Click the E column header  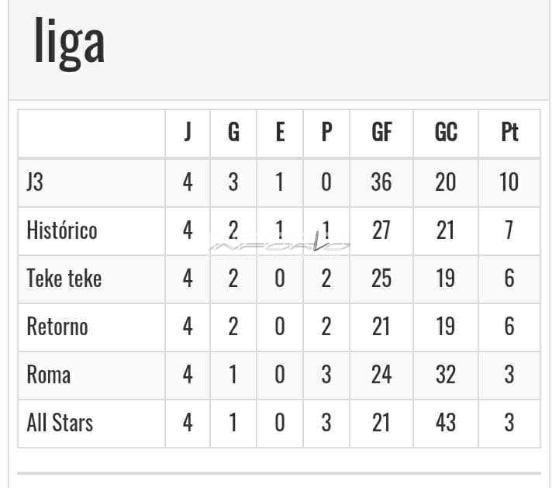click(x=280, y=133)
